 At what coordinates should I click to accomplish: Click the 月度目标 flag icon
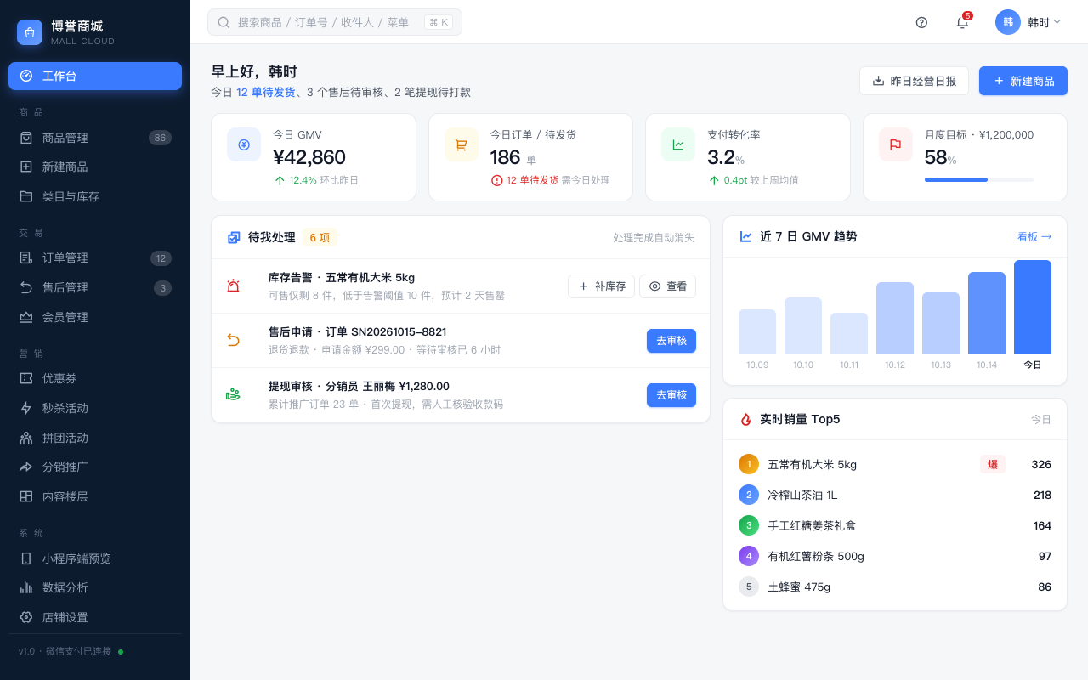pos(896,144)
